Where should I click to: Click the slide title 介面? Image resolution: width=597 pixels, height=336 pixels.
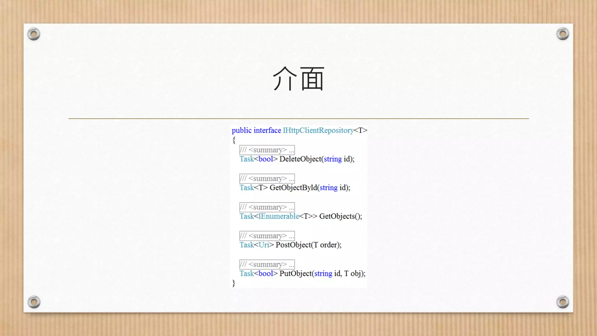click(x=298, y=79)
